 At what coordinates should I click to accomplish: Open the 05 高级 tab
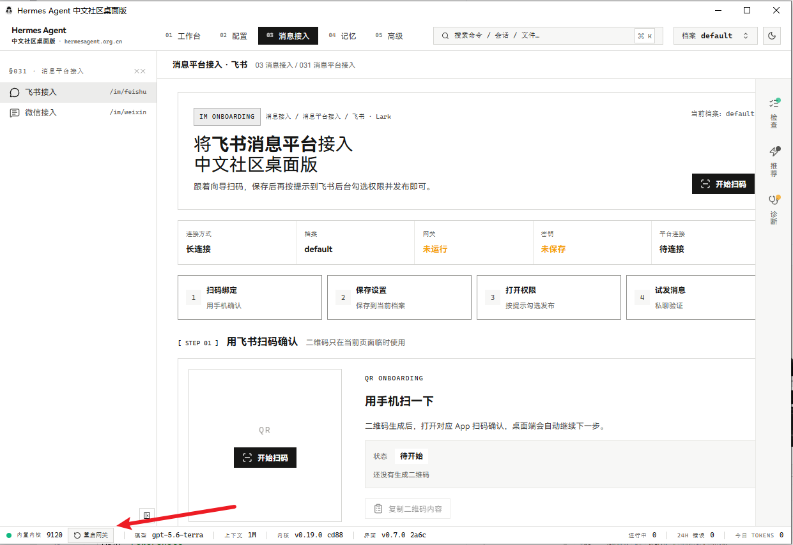(x=389, y=36)
